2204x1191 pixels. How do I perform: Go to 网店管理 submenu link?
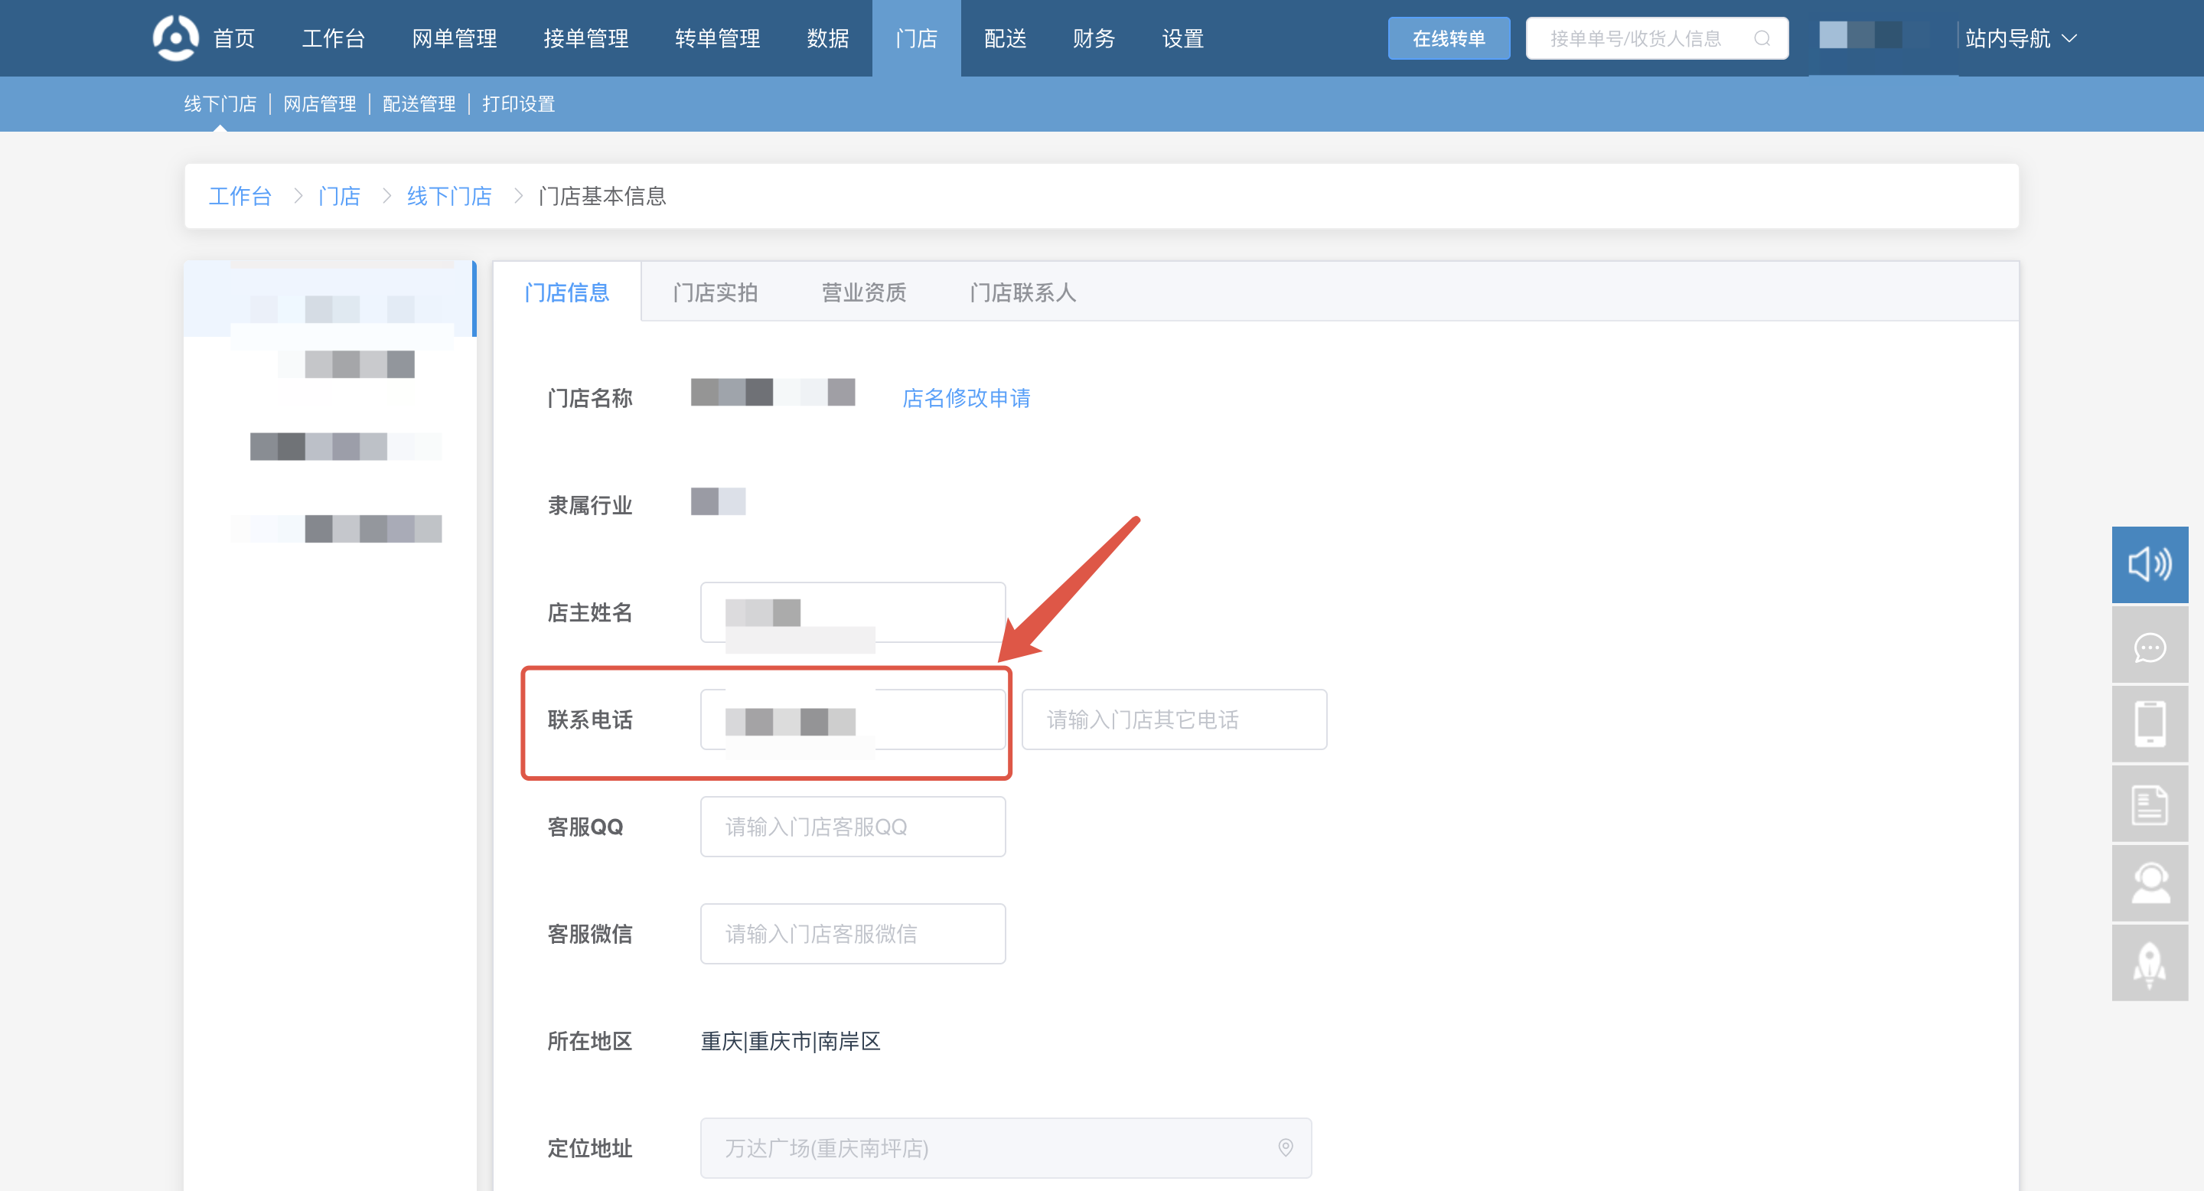(319, 103)
